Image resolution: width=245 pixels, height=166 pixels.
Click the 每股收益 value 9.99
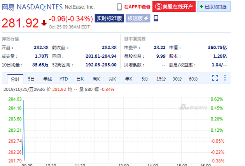pyautogui.click(x=161, y=56)
